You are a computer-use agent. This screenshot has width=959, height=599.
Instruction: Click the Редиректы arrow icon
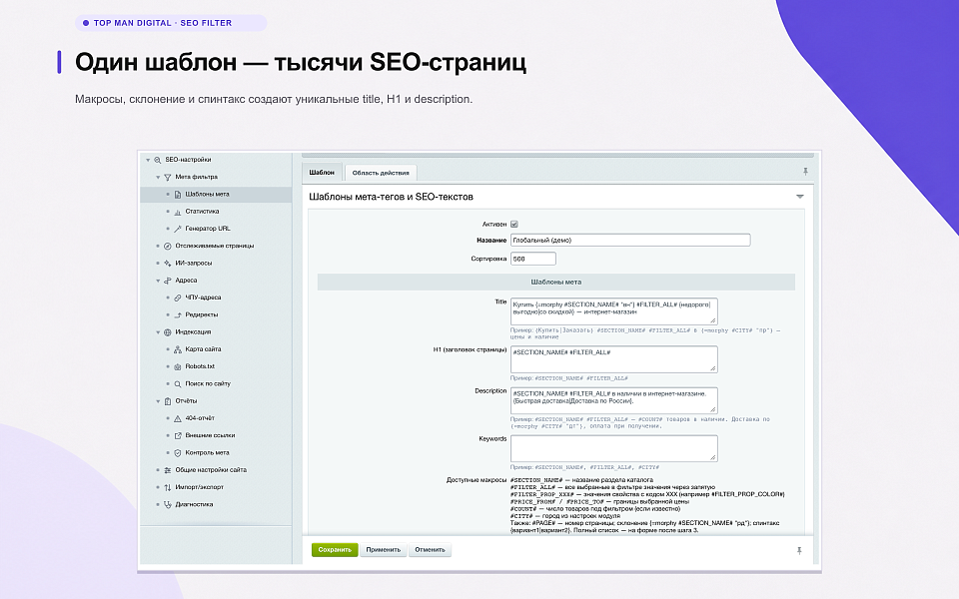pyautogui.click(x=178, y=314)
